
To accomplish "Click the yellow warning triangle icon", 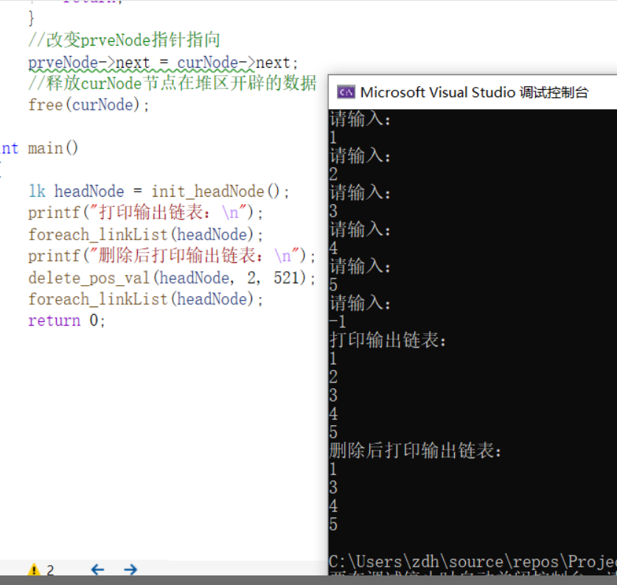I will [x=34, y=570].
